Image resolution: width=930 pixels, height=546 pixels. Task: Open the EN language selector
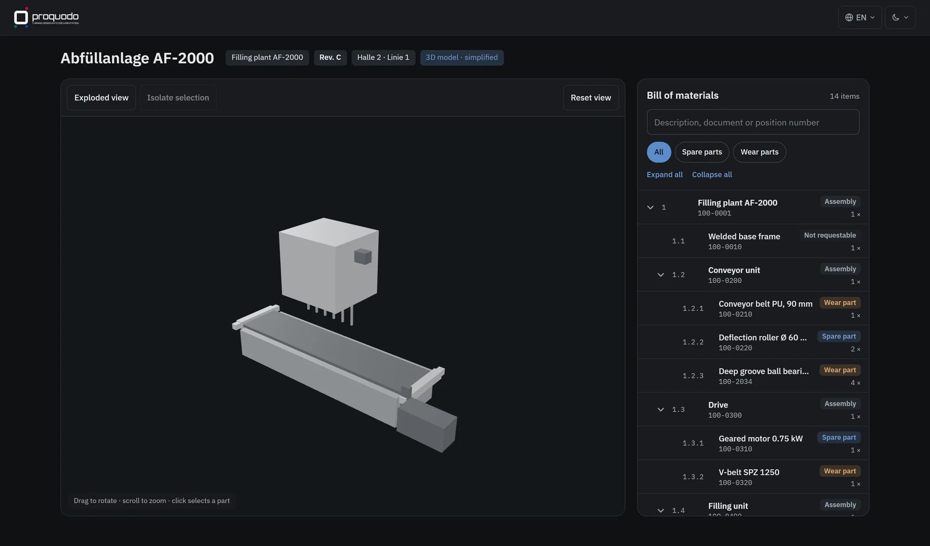[x=860, y=17]
